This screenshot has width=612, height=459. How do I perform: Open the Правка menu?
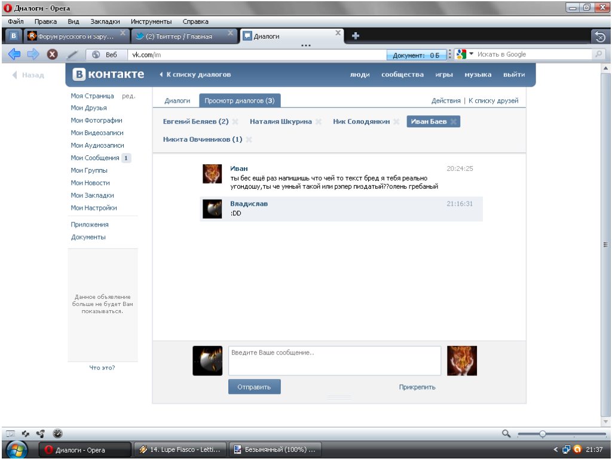[45, 22]
